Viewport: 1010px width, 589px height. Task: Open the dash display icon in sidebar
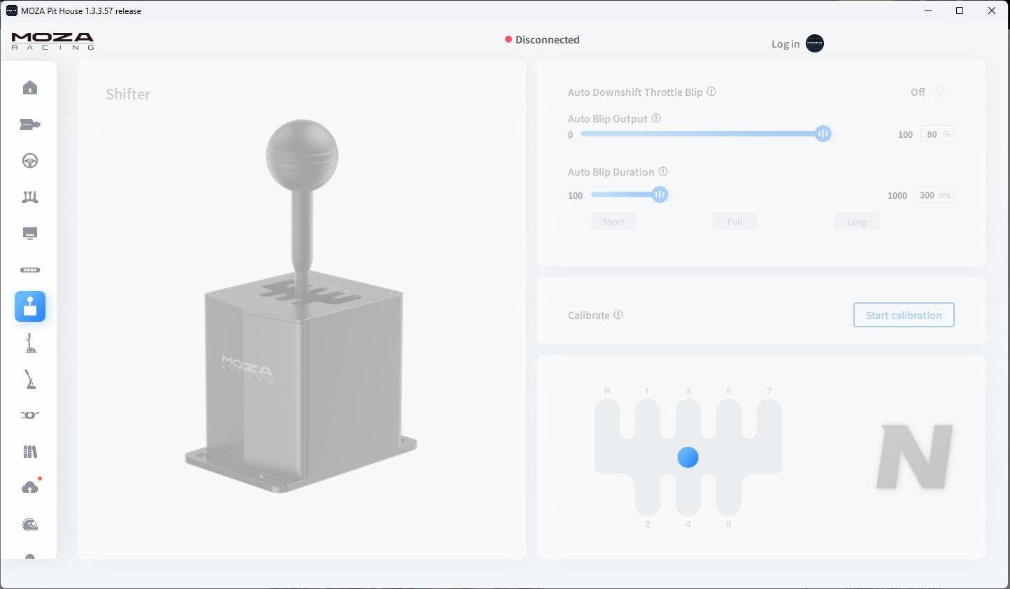[x=30, y=234]
